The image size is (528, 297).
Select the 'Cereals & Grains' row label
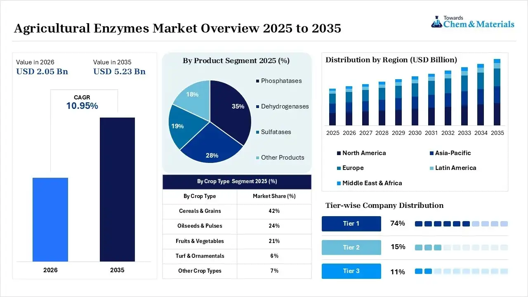(x=200, y=211)
